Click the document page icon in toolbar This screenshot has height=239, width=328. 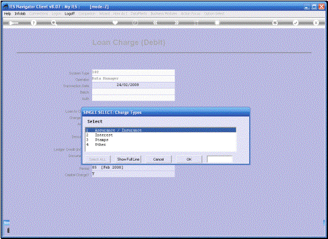coord(217,22)
